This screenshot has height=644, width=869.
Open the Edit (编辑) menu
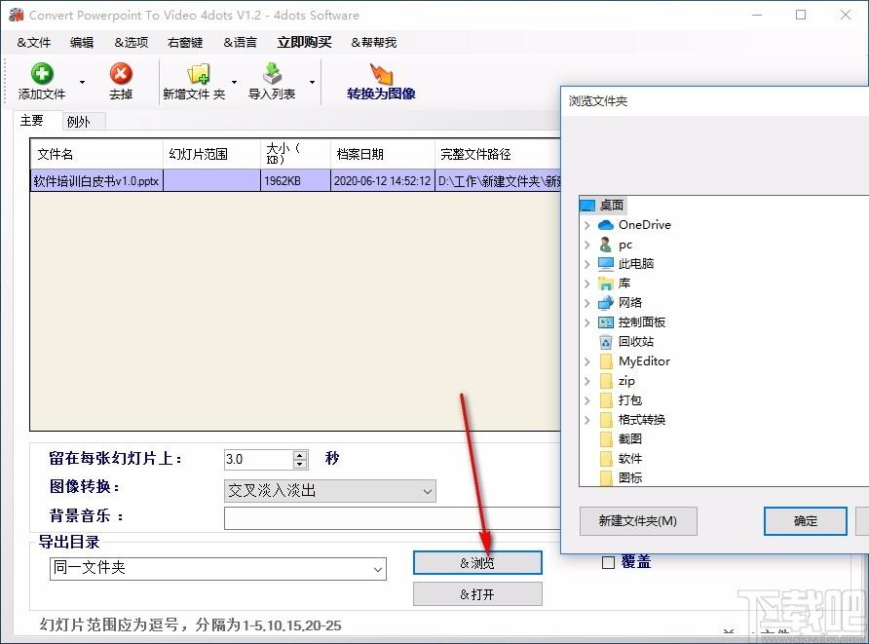pyautogui.click(x=82, y=42)
